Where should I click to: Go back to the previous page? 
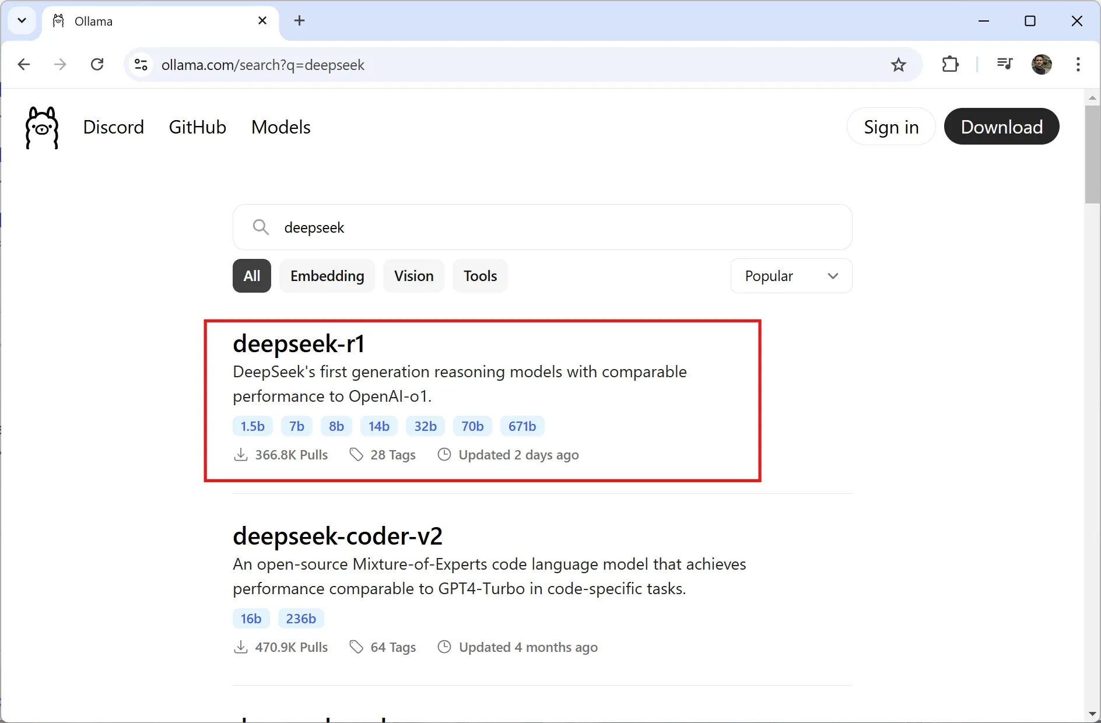[x=24, y=65]
